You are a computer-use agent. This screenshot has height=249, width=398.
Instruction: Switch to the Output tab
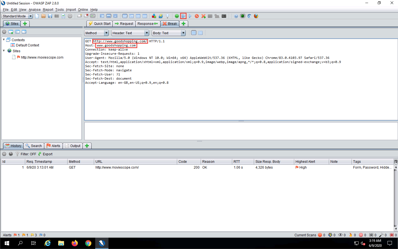coord(73,146)
